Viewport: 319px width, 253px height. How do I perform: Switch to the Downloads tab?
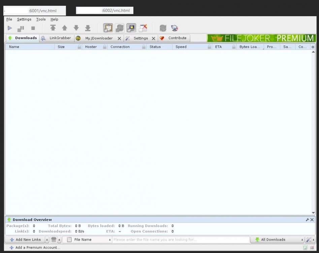(x=23, y=38)
